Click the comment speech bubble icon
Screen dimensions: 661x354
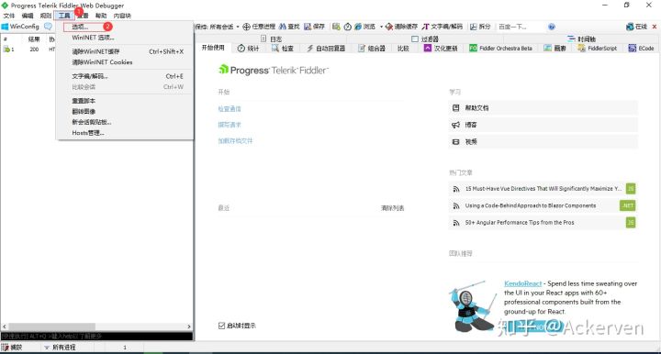pyautogui.click(x=48, y=27)
